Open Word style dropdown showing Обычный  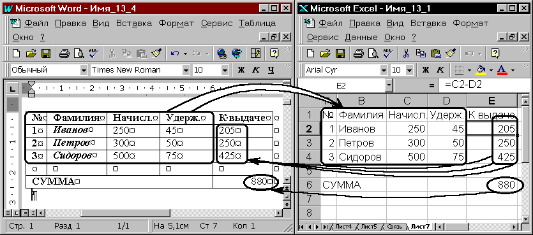pyautogui.click(x=84, y=70)
